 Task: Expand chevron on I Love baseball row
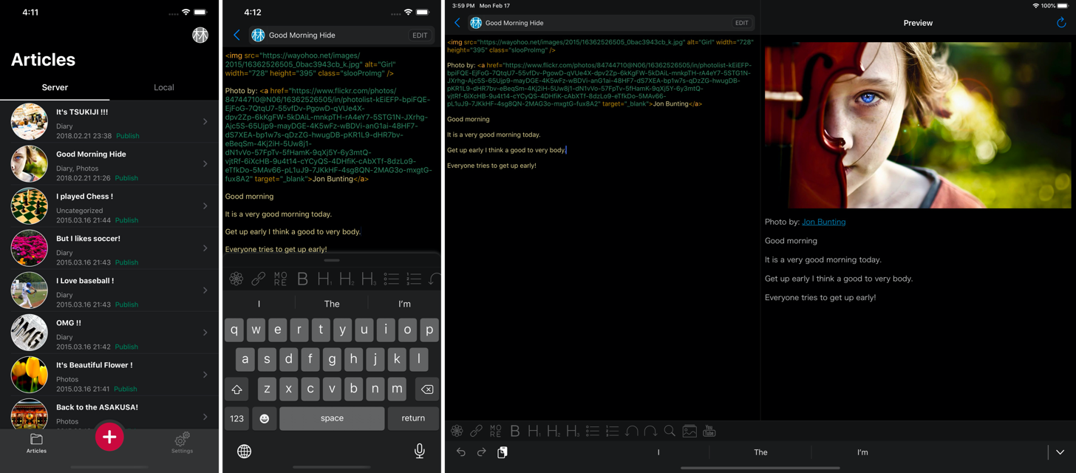(x=205, y=290)
